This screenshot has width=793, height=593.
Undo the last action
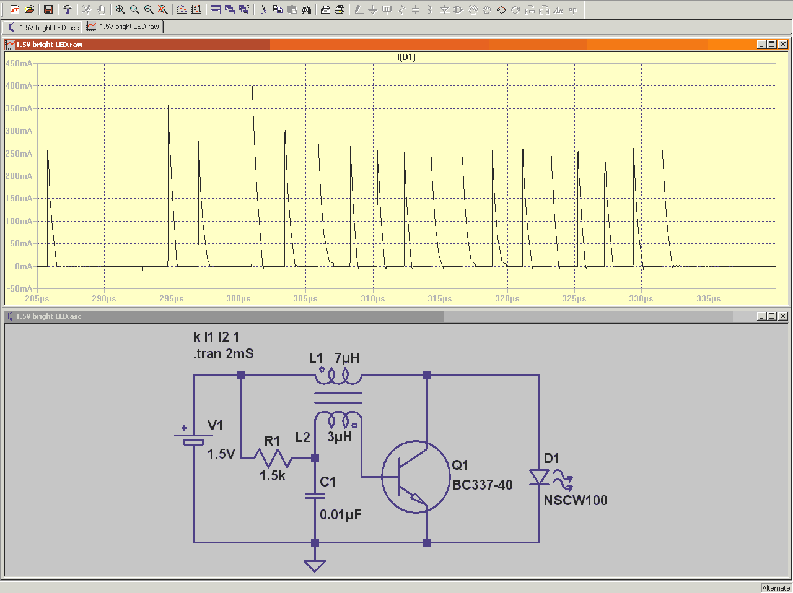pos(501,10)
